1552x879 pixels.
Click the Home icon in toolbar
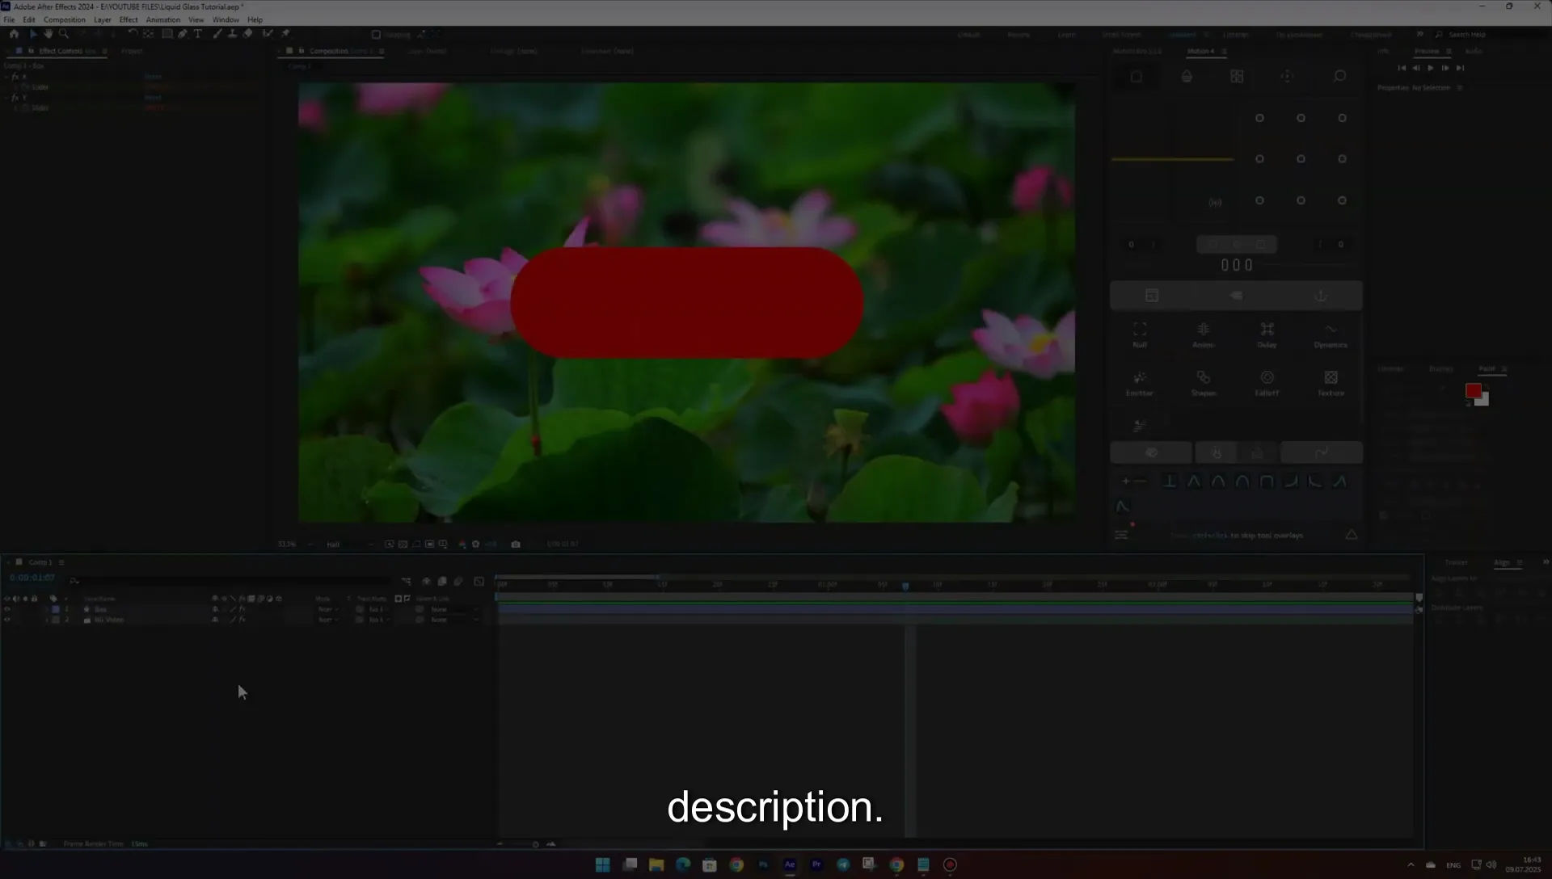(x=14, y=34)
